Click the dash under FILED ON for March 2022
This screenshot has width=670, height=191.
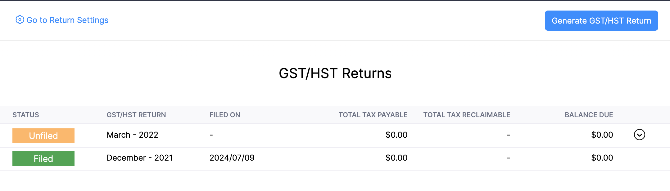pyautogui.click(x=211, y=135)
